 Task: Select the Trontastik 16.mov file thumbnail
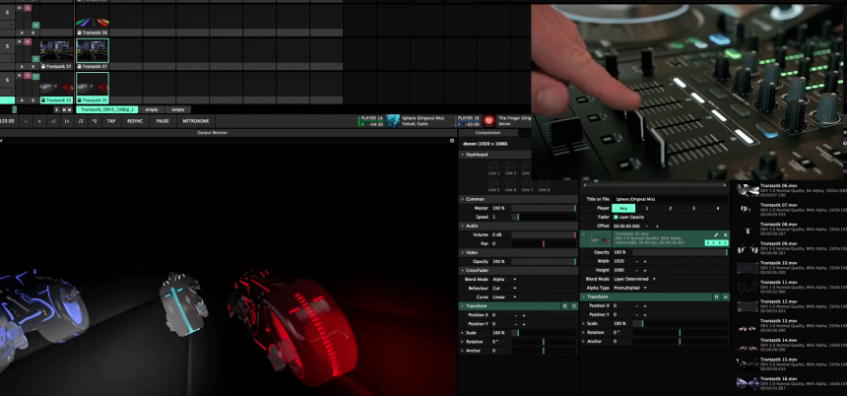point(748,383)
